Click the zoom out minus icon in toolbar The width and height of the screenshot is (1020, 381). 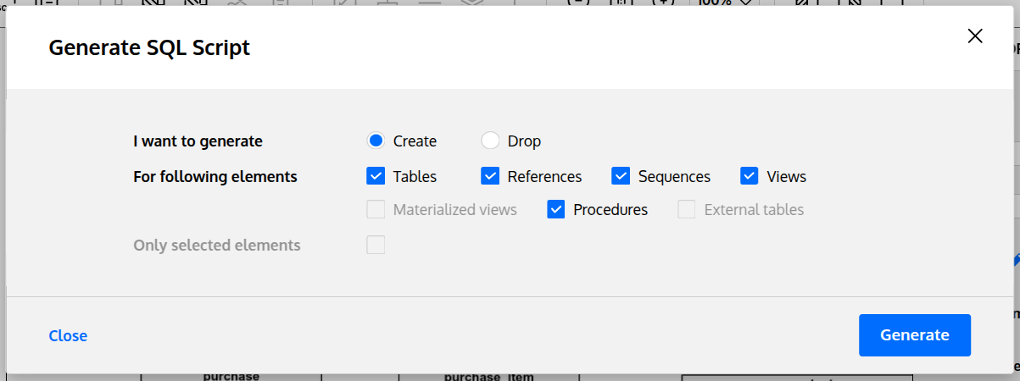(577, 3)
